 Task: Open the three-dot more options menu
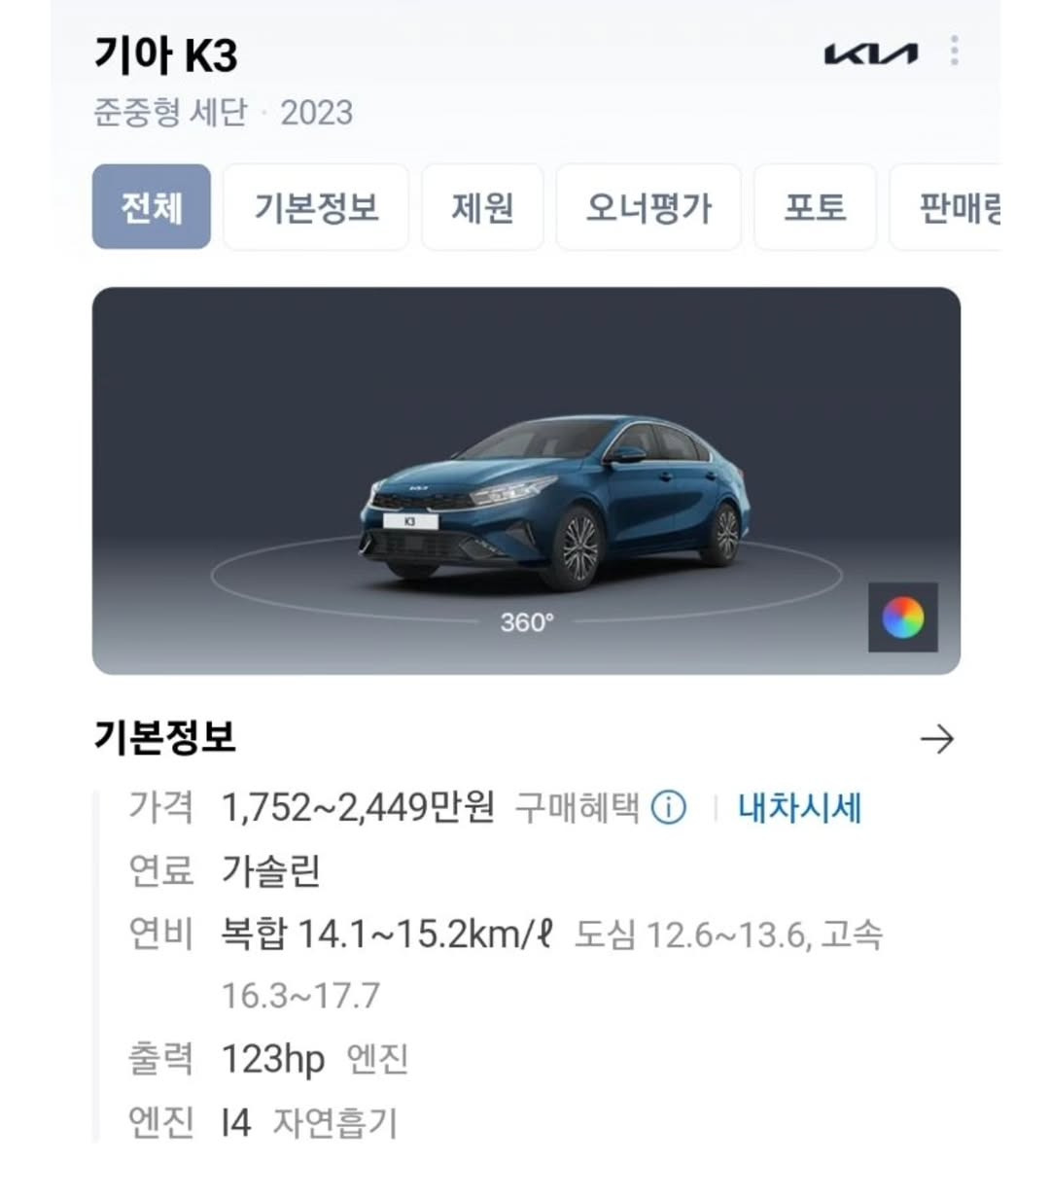coord(955,51)
